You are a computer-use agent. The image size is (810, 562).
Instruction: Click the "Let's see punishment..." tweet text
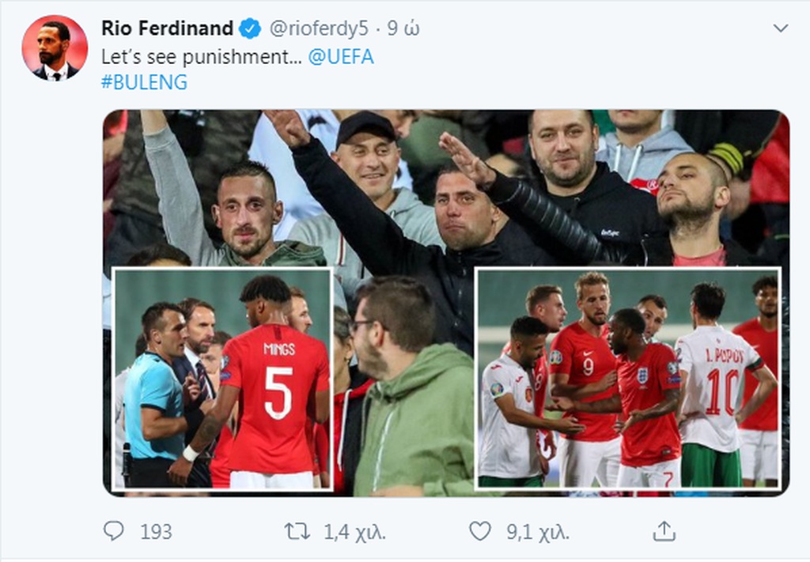tap(201, 57)
